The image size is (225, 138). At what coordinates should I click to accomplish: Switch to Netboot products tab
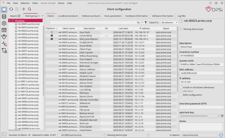point(91,16)
